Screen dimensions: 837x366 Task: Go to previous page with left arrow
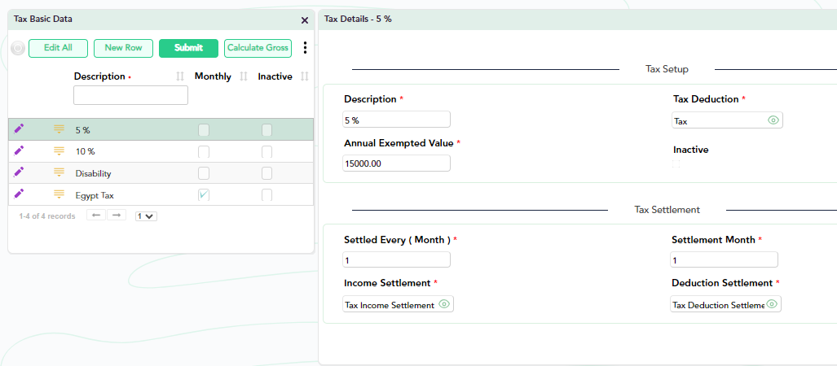pyautogui.click(x=96, y=216)
